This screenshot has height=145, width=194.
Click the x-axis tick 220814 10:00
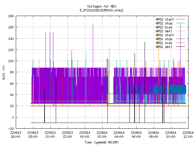(x=171, y=135)
